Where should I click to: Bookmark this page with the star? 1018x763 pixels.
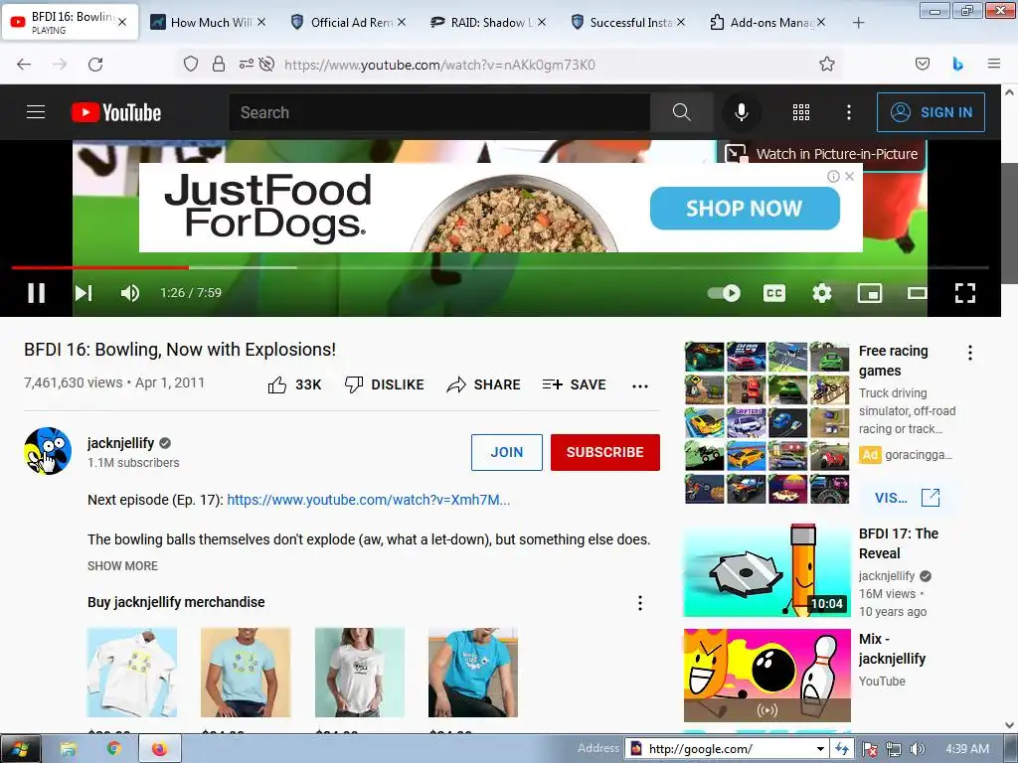[x=826, y=65]
